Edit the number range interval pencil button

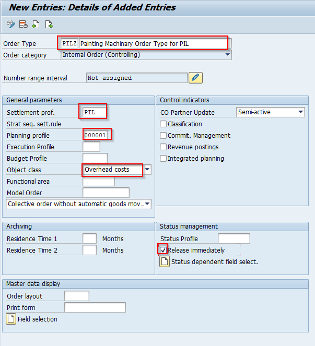pos(195,78)
